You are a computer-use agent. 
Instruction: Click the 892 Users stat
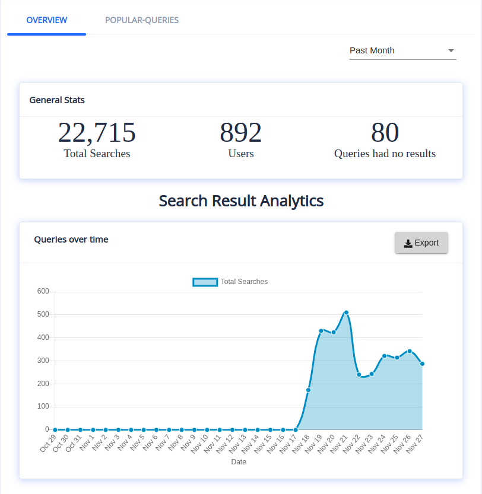coord(240,133)
